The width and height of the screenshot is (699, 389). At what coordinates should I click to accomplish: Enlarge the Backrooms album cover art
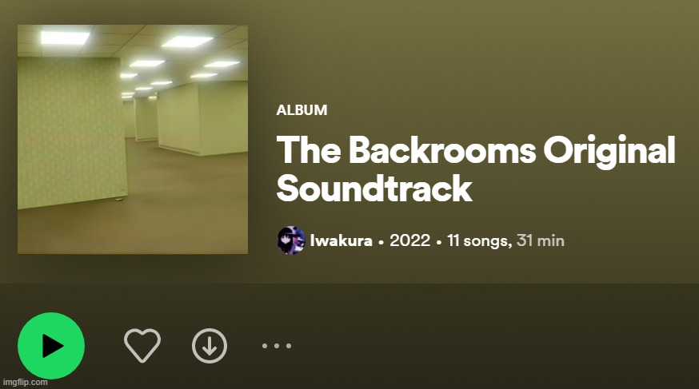click(133, 139)
